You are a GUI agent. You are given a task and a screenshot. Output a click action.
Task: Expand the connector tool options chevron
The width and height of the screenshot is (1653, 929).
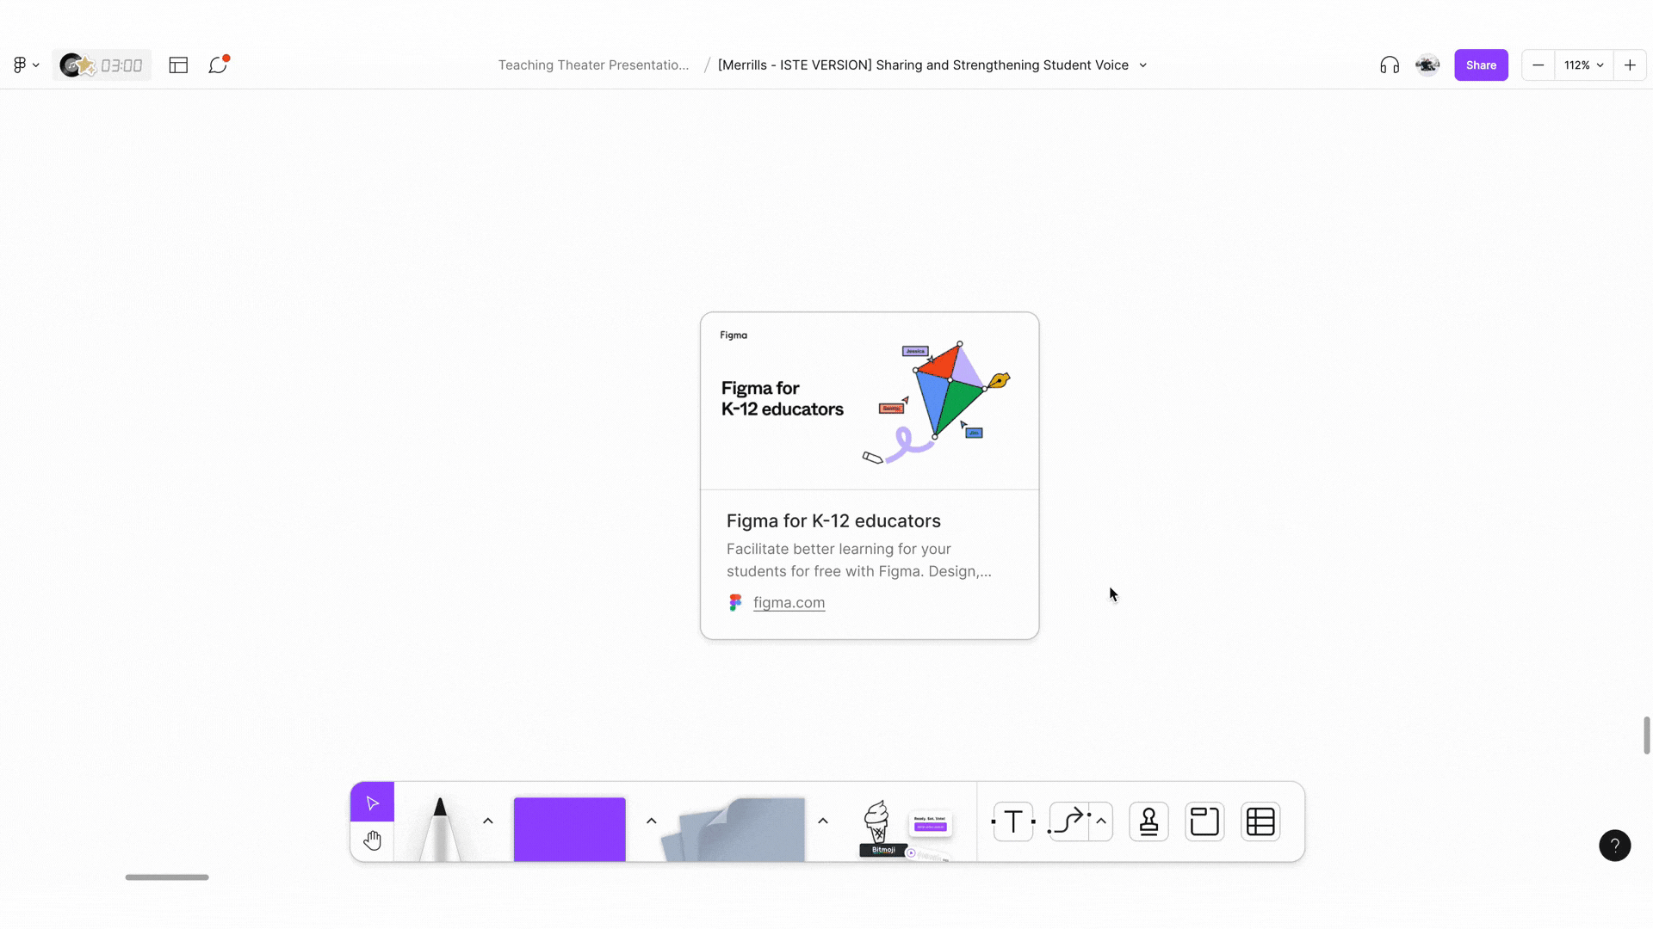[x=1103, y=821]
